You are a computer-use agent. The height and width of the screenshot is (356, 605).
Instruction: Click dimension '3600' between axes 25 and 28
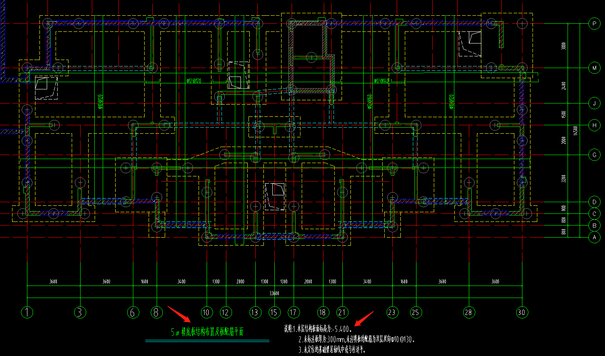point(442,281)
